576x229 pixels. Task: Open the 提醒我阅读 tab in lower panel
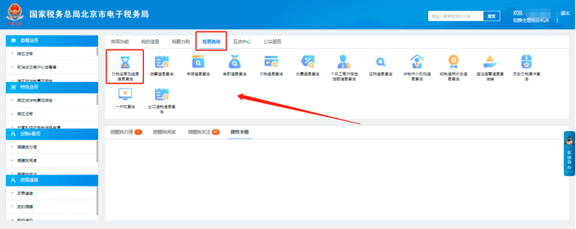[x=164, y=132]
